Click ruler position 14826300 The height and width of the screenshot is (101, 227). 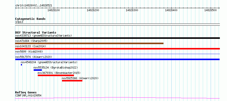tap(132, 10)
